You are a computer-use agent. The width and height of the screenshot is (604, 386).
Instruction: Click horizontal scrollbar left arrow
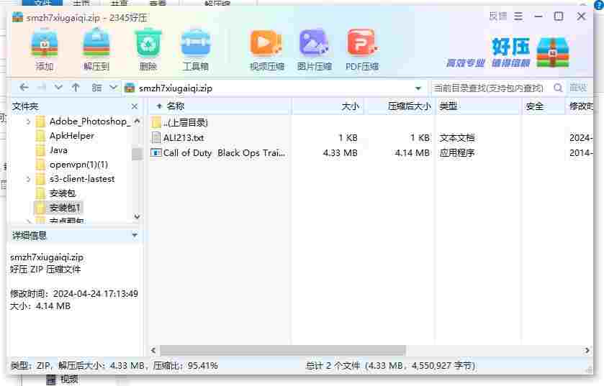153,350
